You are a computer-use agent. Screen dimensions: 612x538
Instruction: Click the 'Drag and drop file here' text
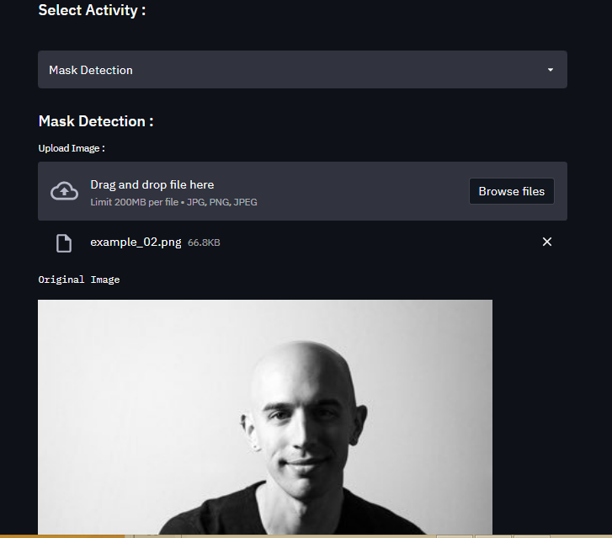[x=152, y=184]
